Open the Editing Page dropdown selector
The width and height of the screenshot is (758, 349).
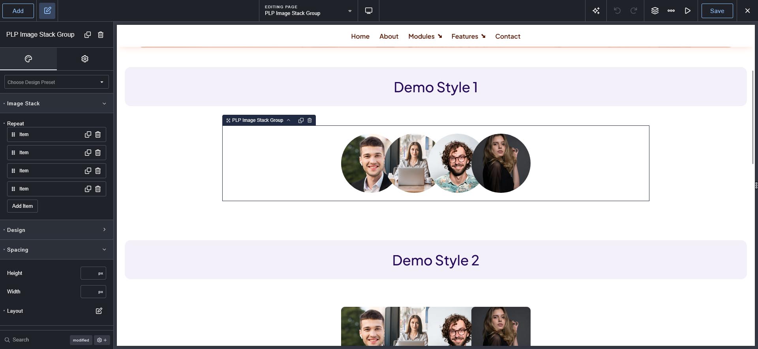click(308, 11)
